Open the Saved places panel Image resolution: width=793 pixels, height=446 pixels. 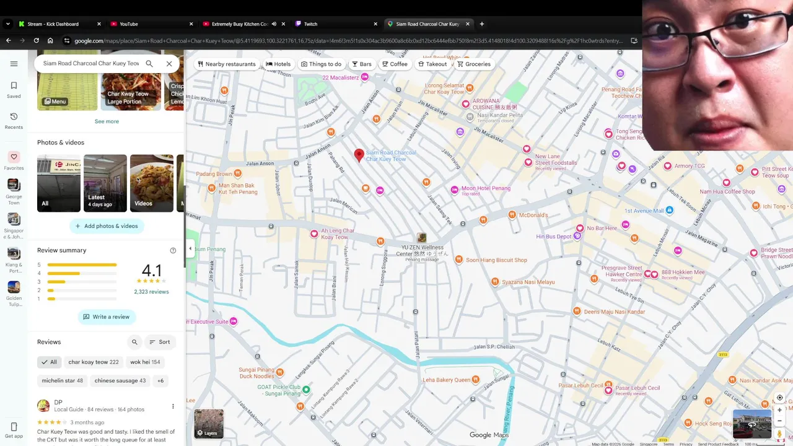coord(14,90)
